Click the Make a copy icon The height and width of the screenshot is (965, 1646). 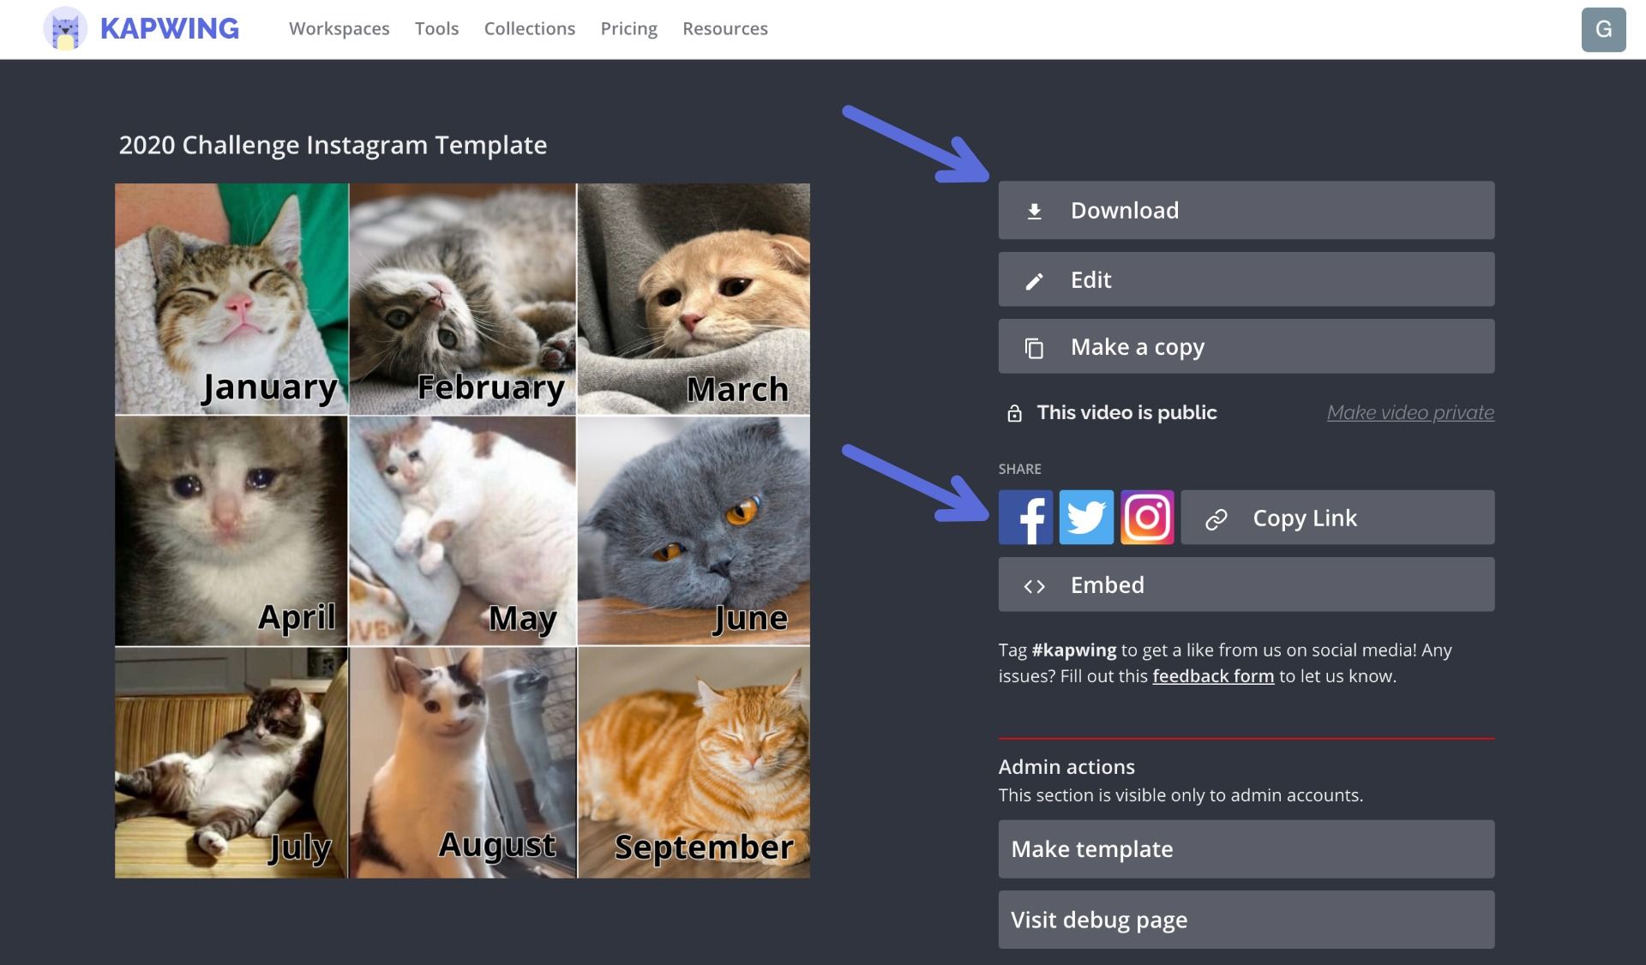1035,348
